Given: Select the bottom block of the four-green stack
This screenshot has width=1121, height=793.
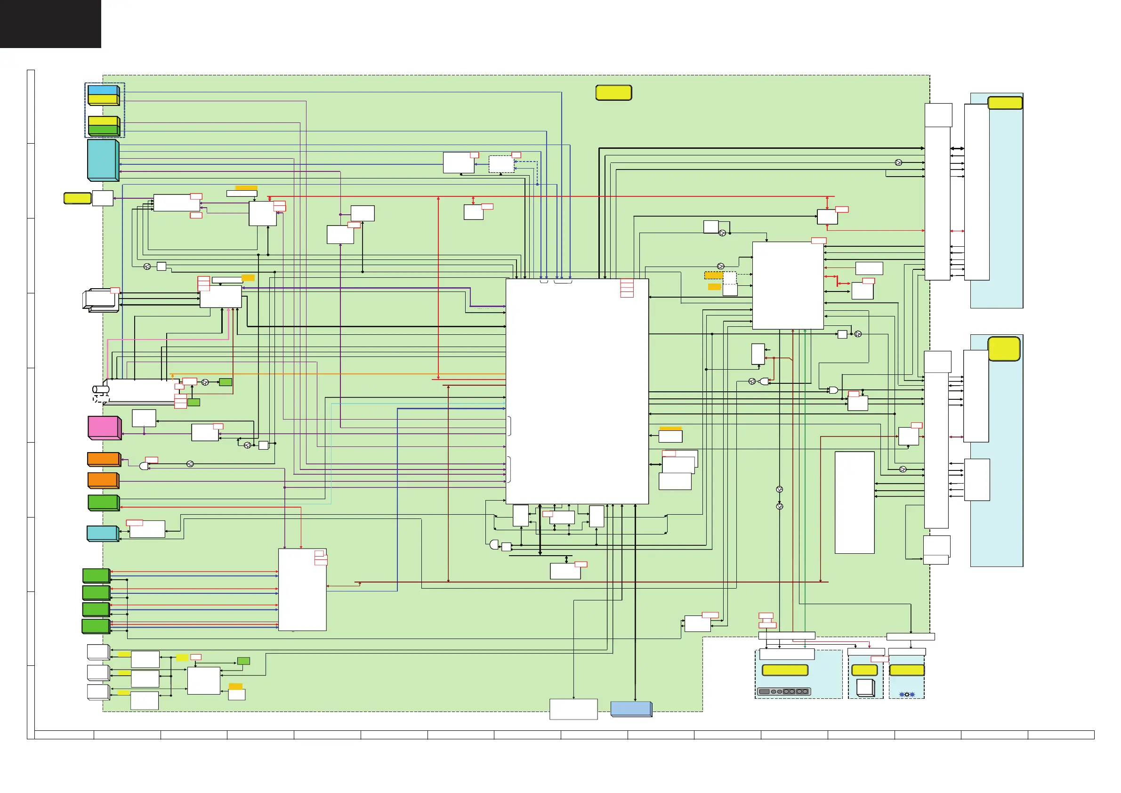Looking at the screenshot, I should 96,626.
